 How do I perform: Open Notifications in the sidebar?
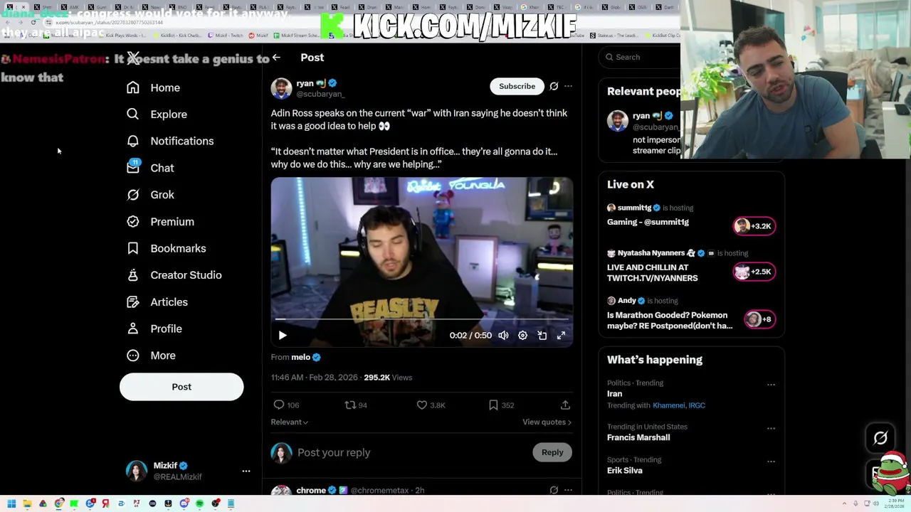[170, 141]
